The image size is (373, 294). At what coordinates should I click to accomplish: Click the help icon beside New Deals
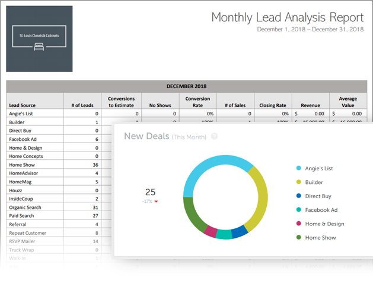click(214, 136)
